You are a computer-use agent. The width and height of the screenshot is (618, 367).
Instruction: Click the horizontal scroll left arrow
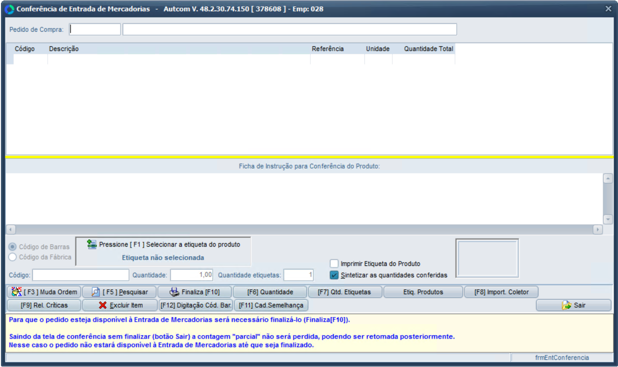(x=11, y=230)
